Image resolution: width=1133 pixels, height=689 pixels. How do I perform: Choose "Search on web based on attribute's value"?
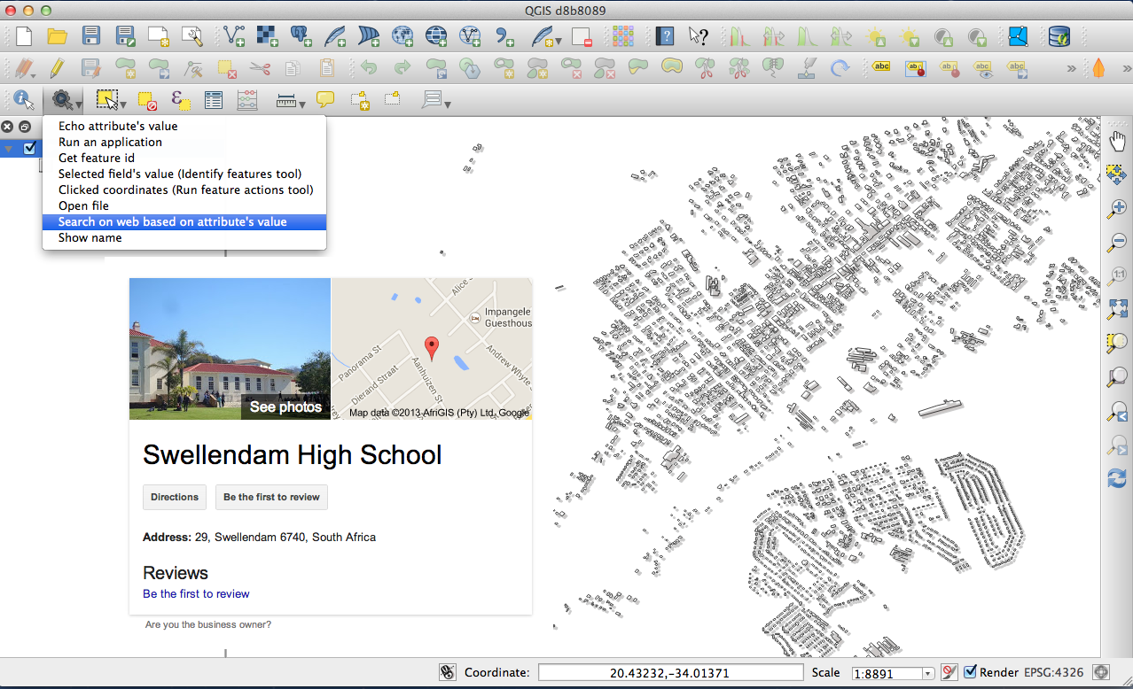tap(173, 221)
